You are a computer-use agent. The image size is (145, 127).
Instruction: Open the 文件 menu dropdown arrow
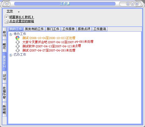(x=19, y=12)
